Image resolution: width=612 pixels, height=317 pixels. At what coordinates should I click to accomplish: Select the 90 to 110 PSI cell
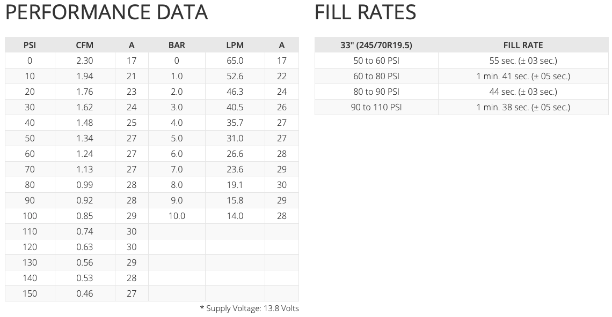tap(376, 108)
